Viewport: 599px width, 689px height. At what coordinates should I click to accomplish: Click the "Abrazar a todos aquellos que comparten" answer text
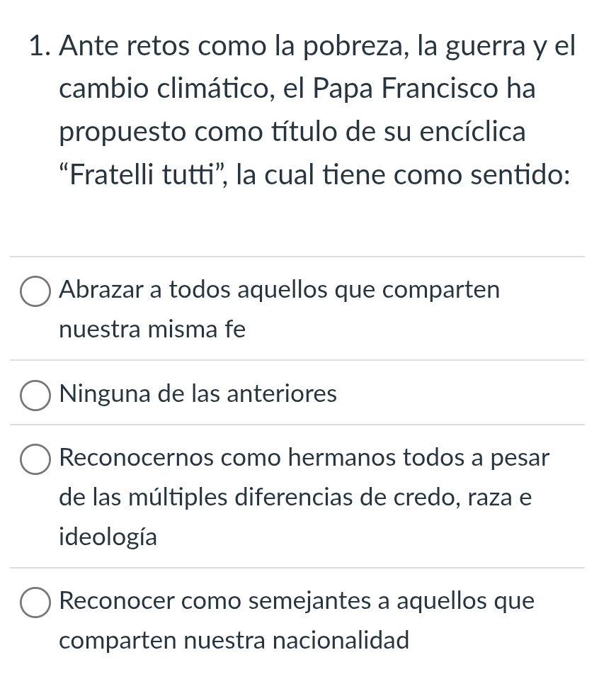coord(280,290)
